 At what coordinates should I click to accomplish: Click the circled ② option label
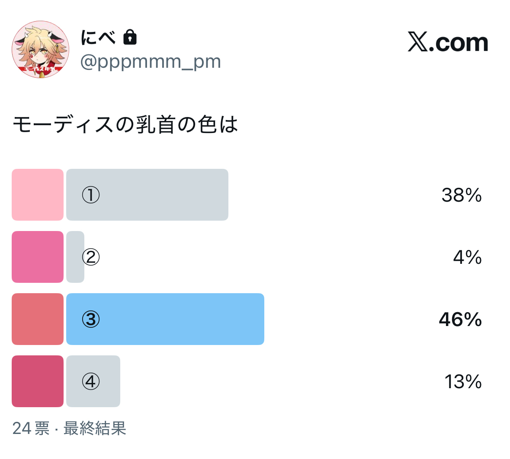point(91,257)
